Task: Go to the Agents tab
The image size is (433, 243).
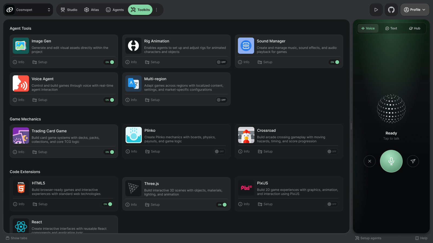Action: pos(115,10)
